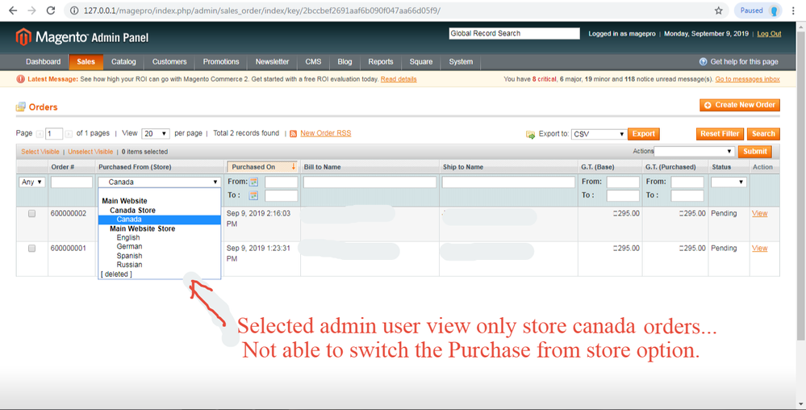Click the Global Record Search field

pos(514,34)
